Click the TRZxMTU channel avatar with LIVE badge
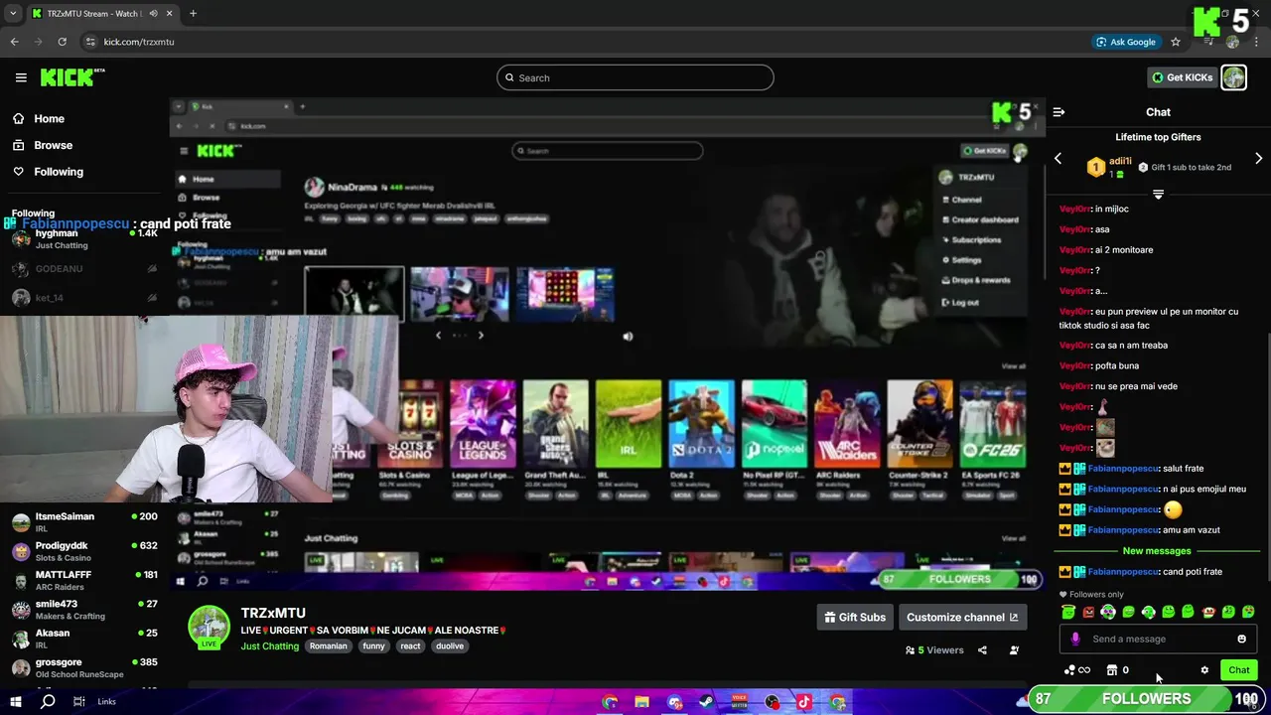The height and width of the screenshot is (715, 1271). pos(209,628)
